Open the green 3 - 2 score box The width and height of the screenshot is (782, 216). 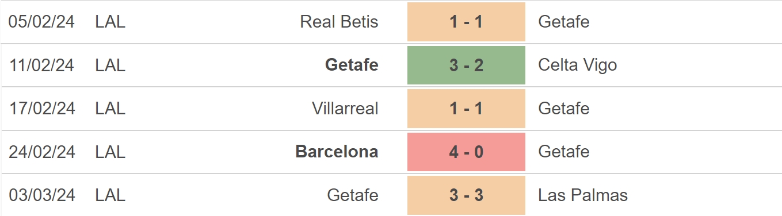tap(466, 65)
